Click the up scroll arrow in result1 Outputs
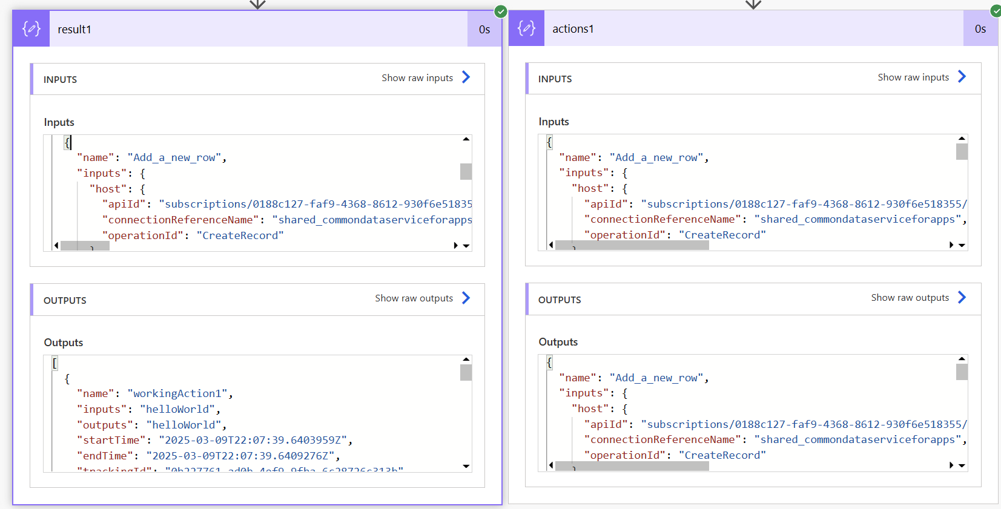The width and height of the screenshot is (1001, 509). click(466, 360)
